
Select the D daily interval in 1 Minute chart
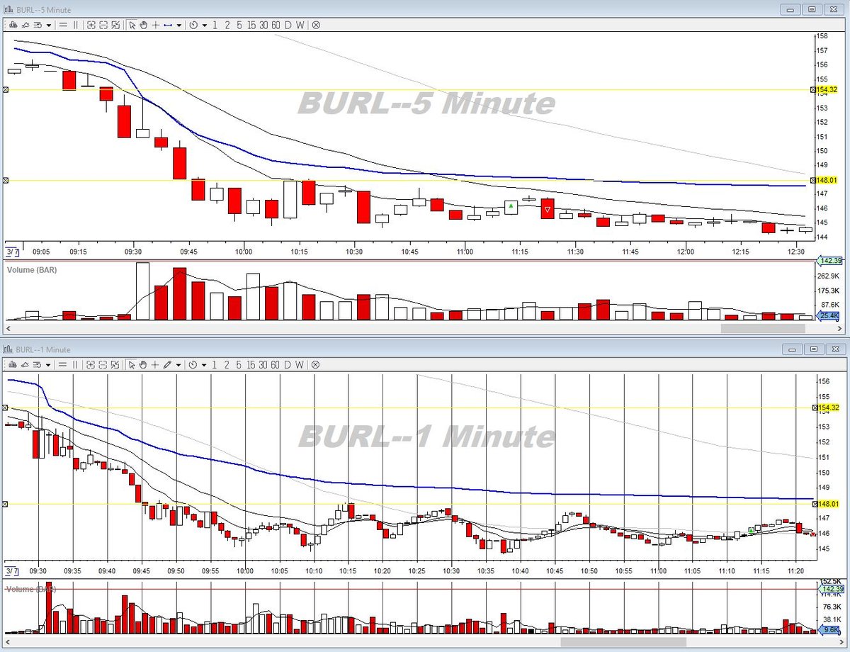(x=287, y=365)
